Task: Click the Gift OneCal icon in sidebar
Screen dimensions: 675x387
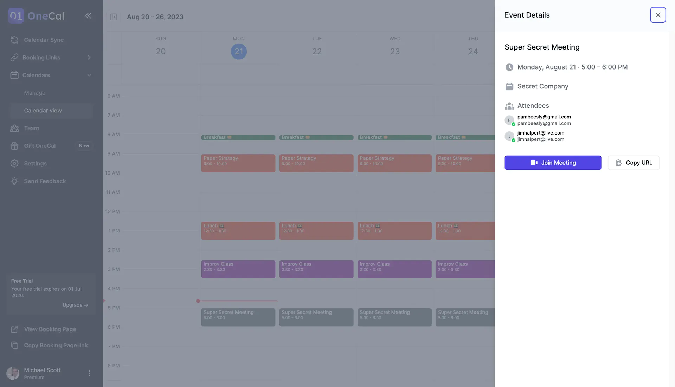Action: (x=14, y=146)
